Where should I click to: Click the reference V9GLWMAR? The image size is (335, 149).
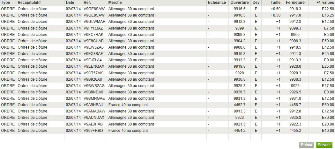[x=94, y=22]
